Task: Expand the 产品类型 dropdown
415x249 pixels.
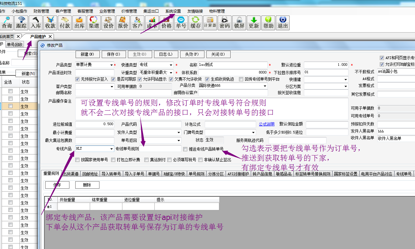Action: (x=111, y=65)
